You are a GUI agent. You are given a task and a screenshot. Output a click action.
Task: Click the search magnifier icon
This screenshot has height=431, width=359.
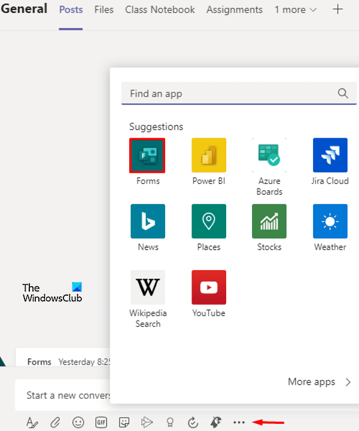343,93
